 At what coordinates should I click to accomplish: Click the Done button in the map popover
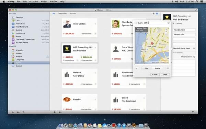[x=165, y=75]
